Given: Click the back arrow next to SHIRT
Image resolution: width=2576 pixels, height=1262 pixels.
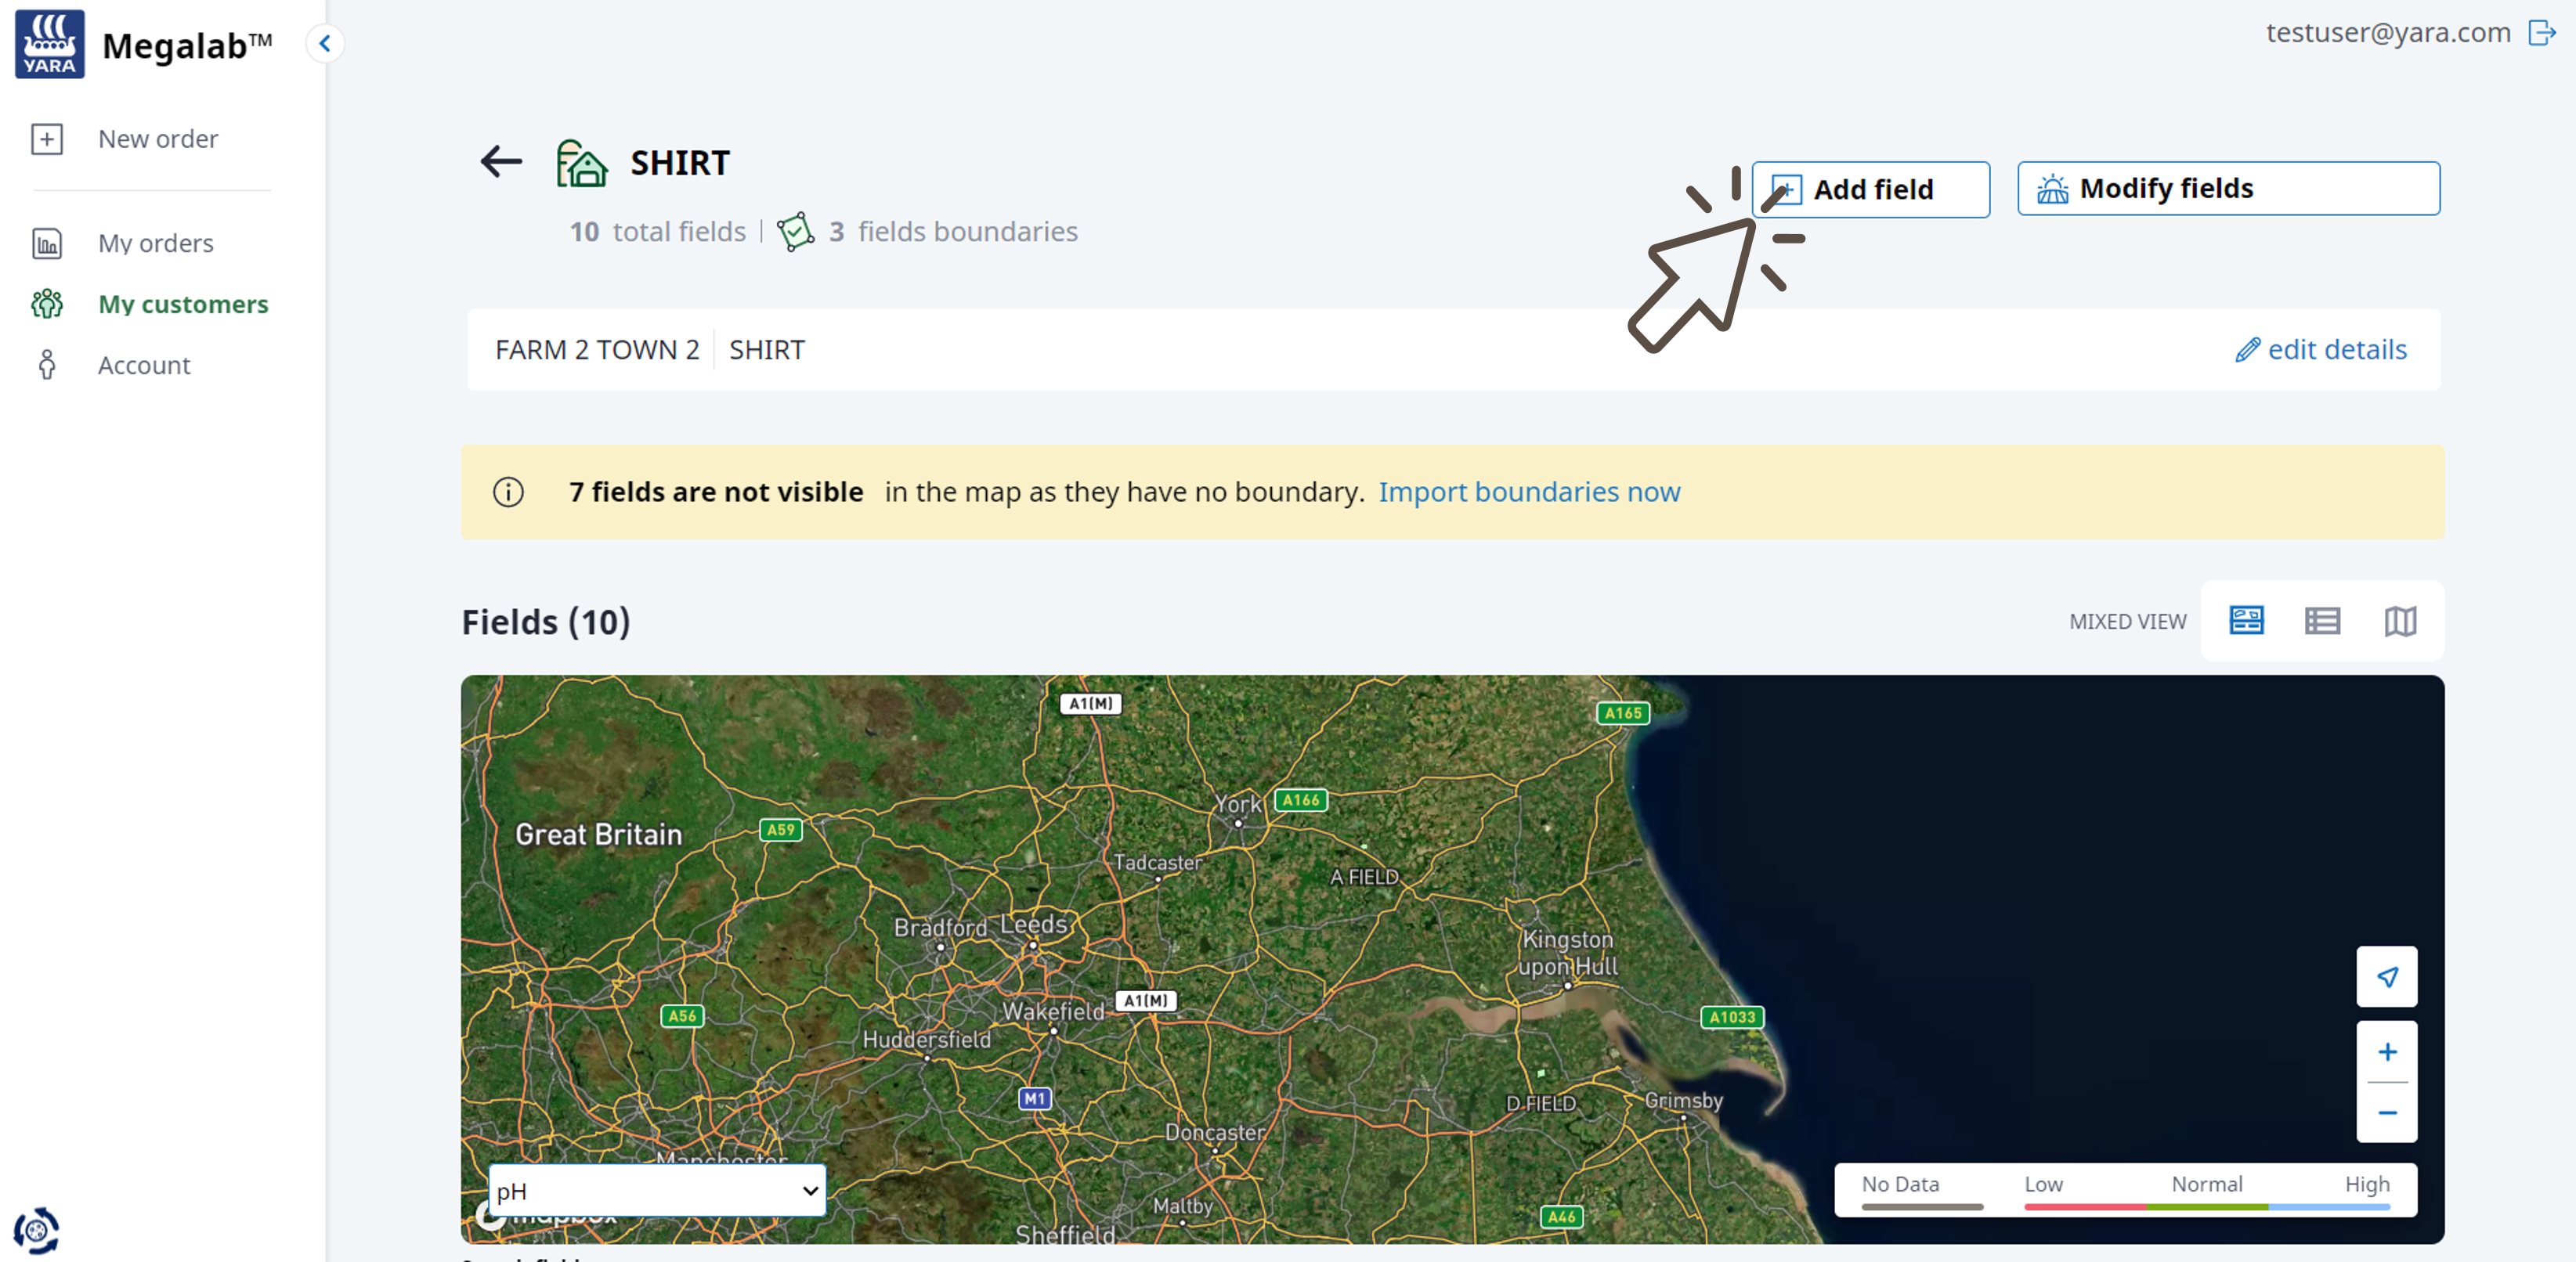Looking at the screenshot, I should click(501, 160).
